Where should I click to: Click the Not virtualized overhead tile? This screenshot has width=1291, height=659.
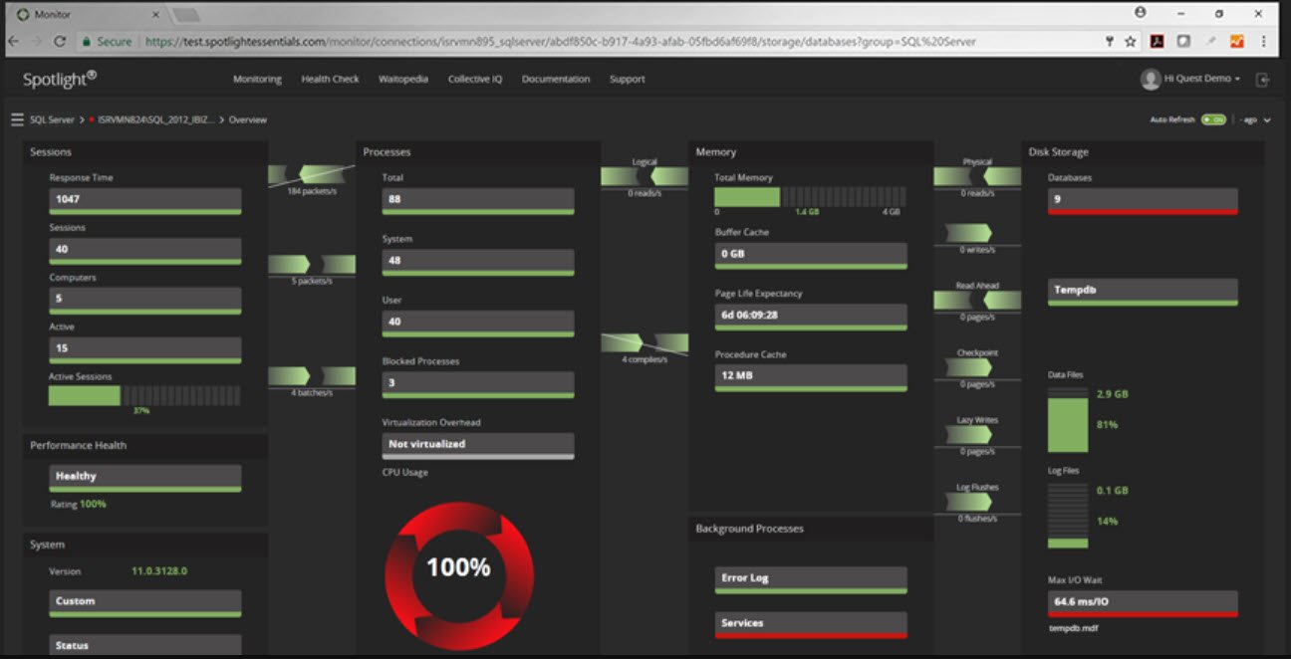coord(478,446)
